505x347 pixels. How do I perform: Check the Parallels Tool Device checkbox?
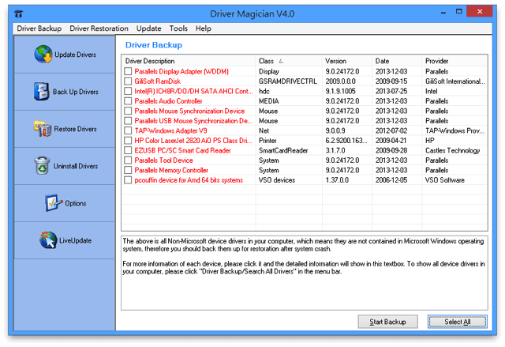pos(128,160)
